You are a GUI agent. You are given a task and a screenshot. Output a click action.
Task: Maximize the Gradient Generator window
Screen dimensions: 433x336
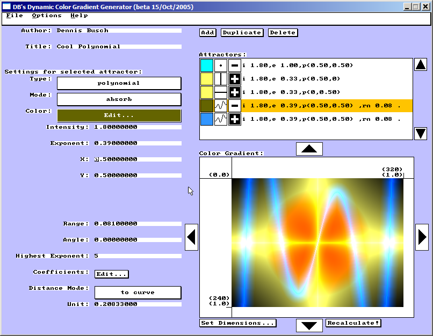[x=416, y=6]
